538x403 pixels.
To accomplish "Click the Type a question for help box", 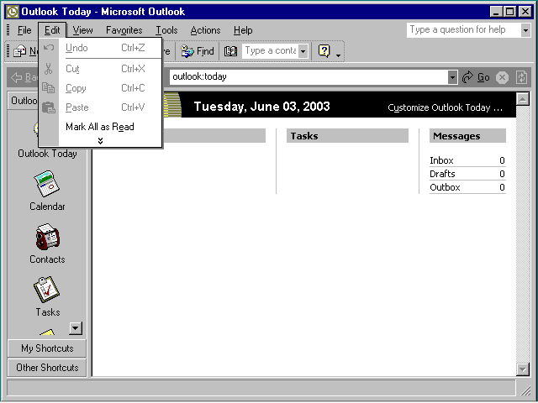I will [x=464, y=30].
